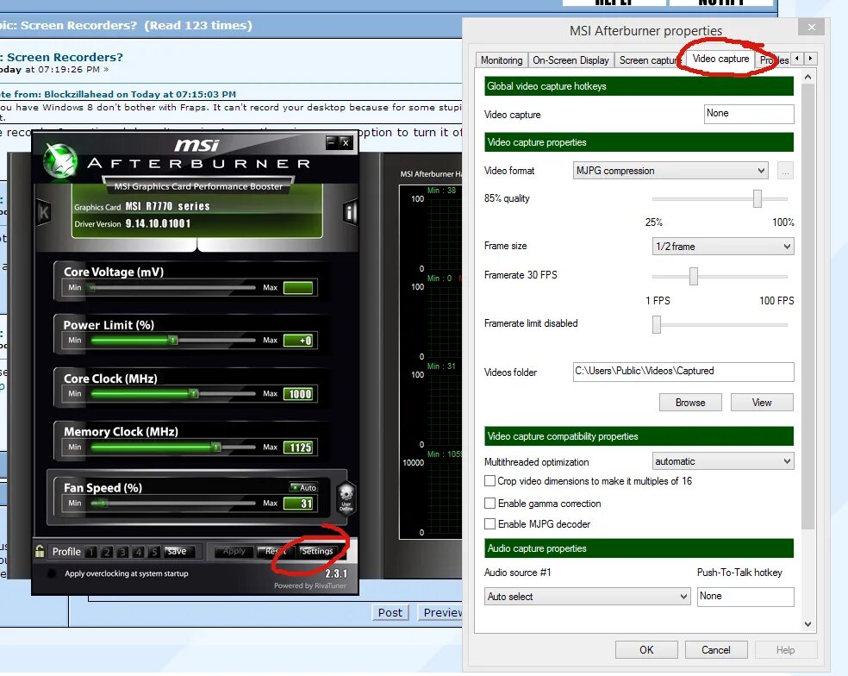Minimize the Afterburner main window
Image resolution: width=848 pixels, height=676 pixels.
(332, 142)
